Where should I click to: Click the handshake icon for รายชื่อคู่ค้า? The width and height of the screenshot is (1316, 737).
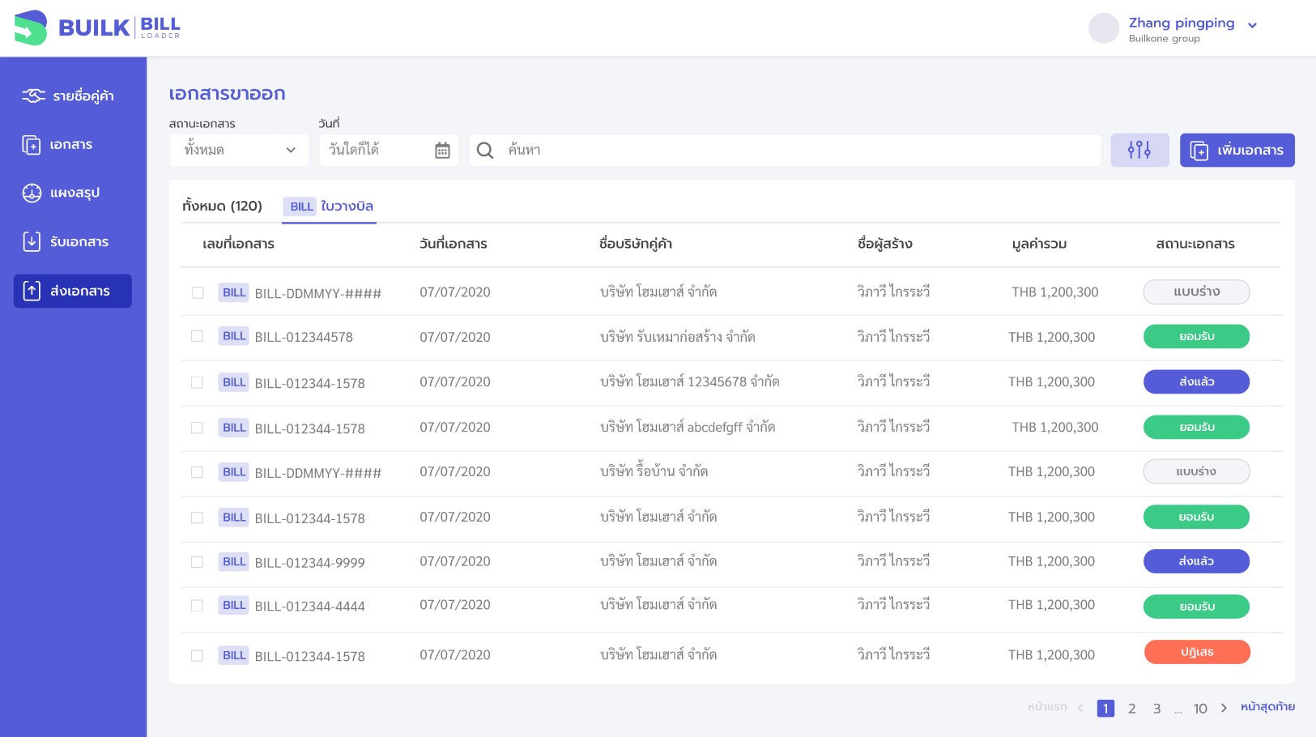[33, 96]
